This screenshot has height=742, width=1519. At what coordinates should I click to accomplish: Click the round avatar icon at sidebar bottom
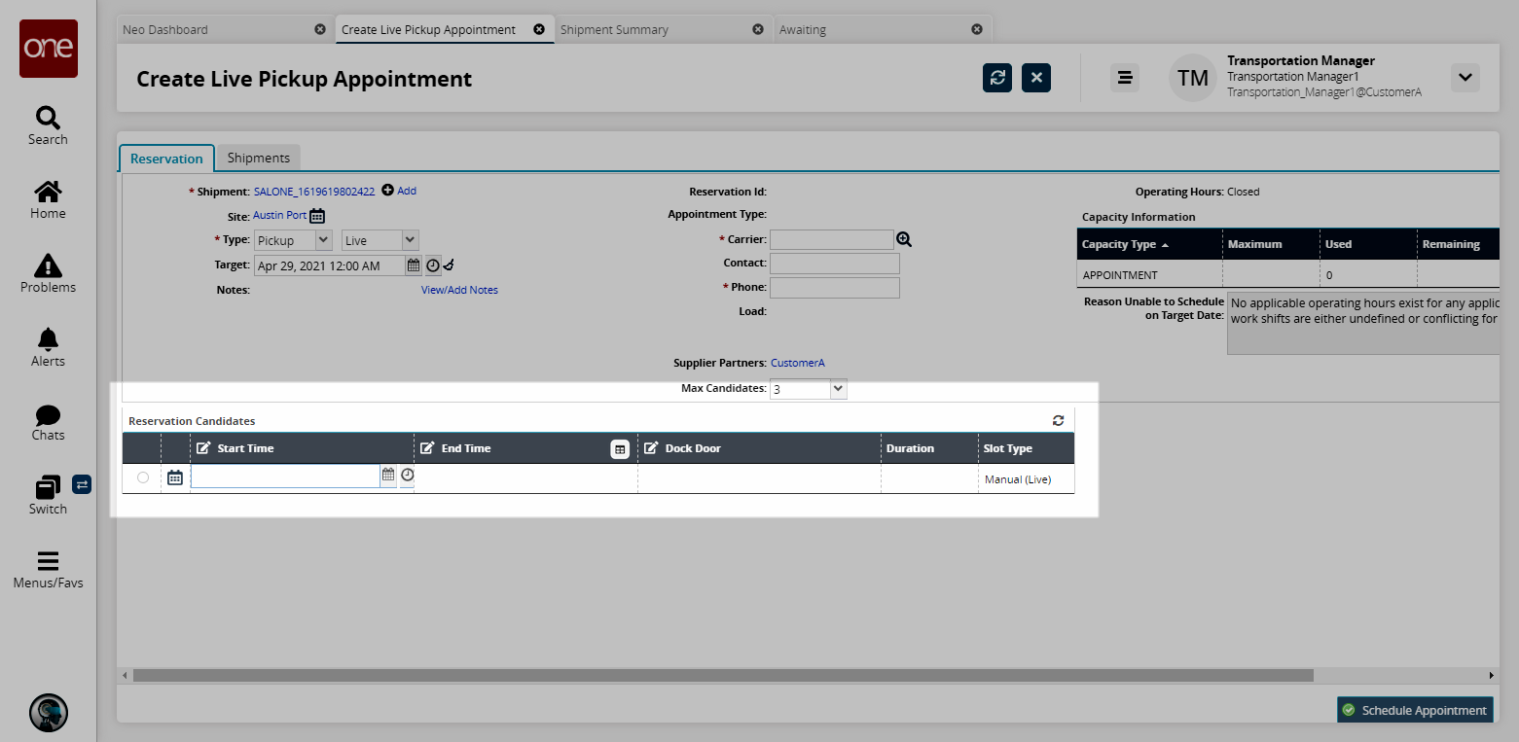(x=49, y=712)
